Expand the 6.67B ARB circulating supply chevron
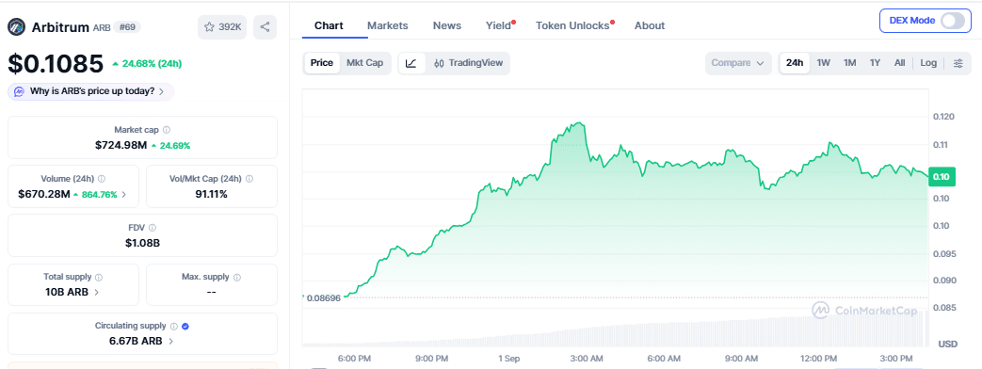 click(x=171, y=342)
